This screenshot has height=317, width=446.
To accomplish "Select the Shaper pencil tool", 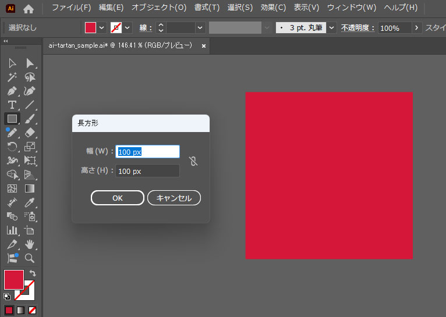I will [12, 133].
